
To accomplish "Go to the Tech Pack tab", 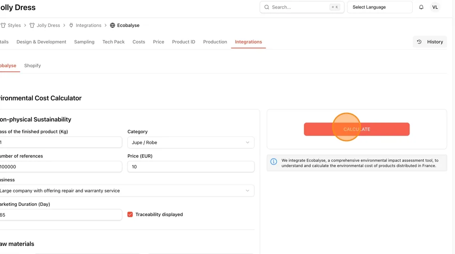I will (113, 42).
